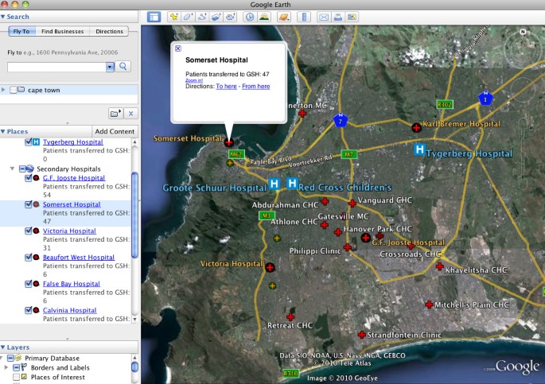Click the Retreat CHC red cross marker

point(290,317)
